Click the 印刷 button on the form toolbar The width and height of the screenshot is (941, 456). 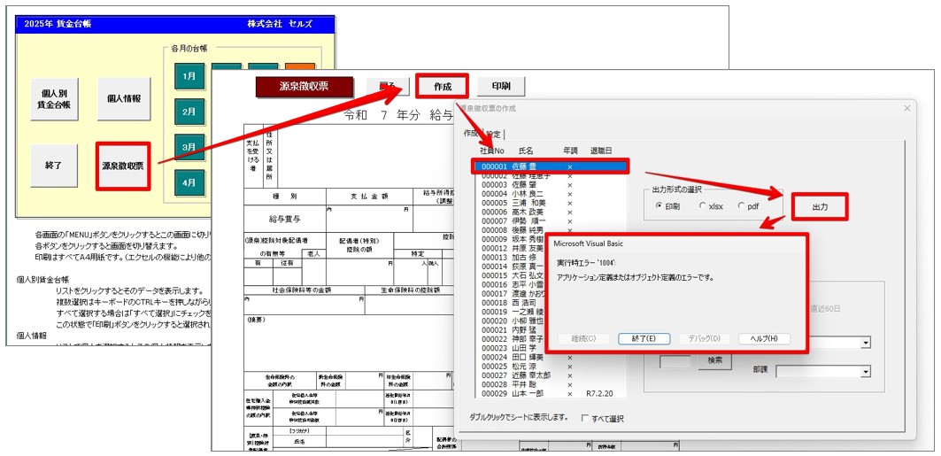point(501,87)
